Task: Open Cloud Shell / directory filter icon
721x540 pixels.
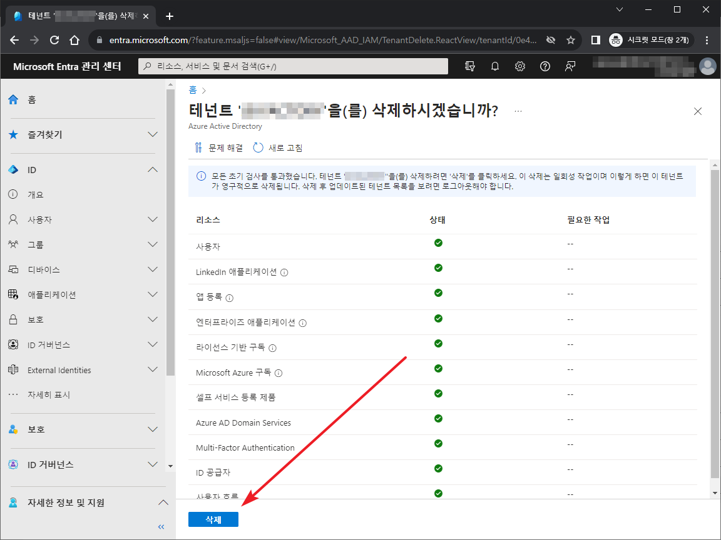Action: click(470, 66)
